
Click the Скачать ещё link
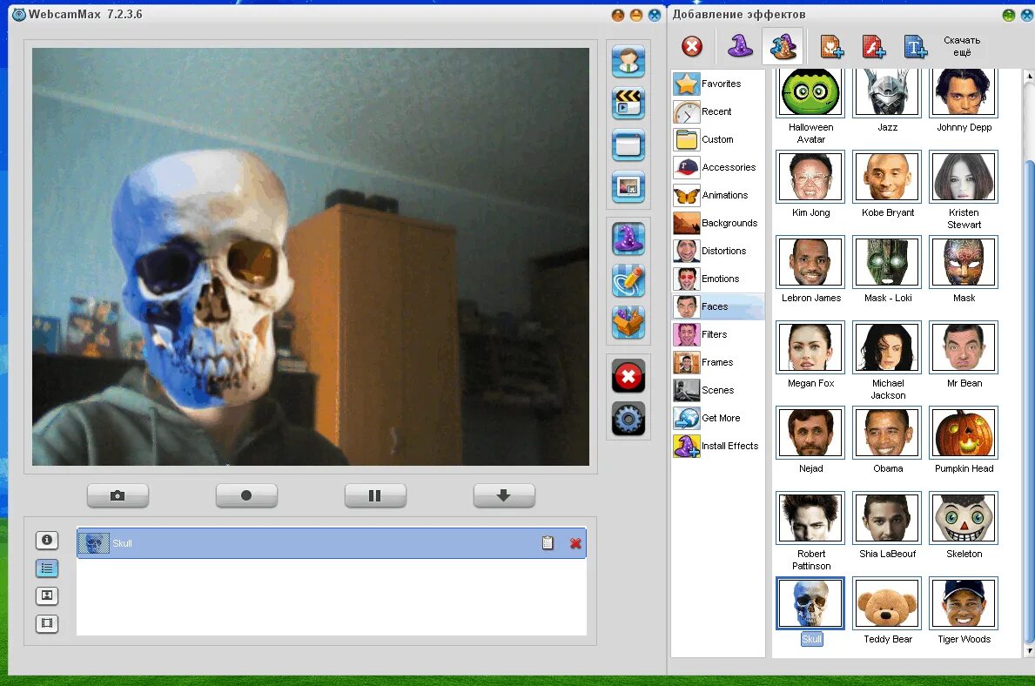point(962,46)
